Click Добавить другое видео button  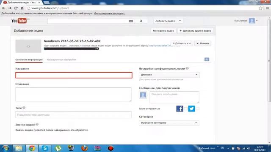click(x=195, y=31)
